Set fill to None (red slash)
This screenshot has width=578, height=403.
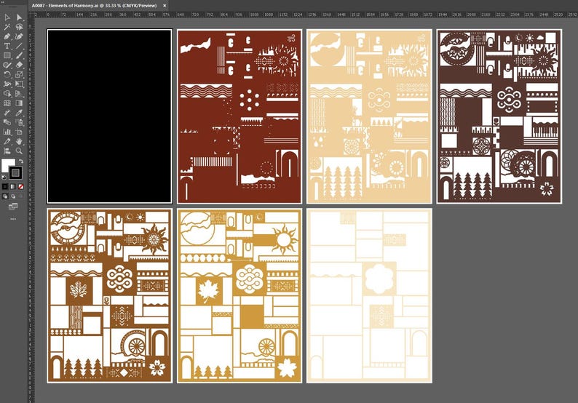tap(21, 187)
